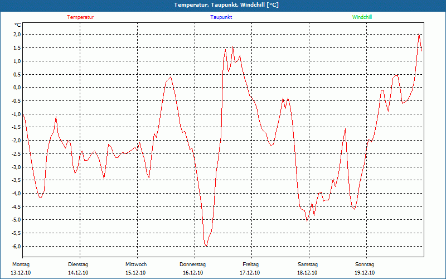Click the Montag day label
The height and width of the screenshot is (279, 446).
pyautogui.click(x=21, y=264)
